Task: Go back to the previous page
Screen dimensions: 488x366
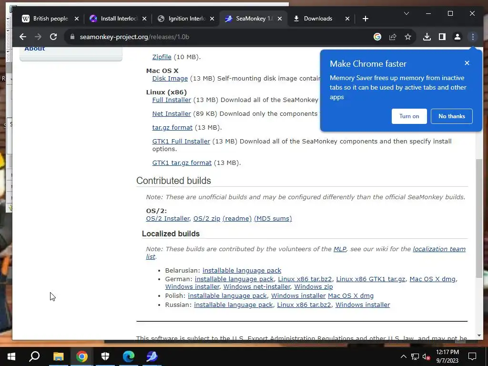Action: tap(23, 37)
